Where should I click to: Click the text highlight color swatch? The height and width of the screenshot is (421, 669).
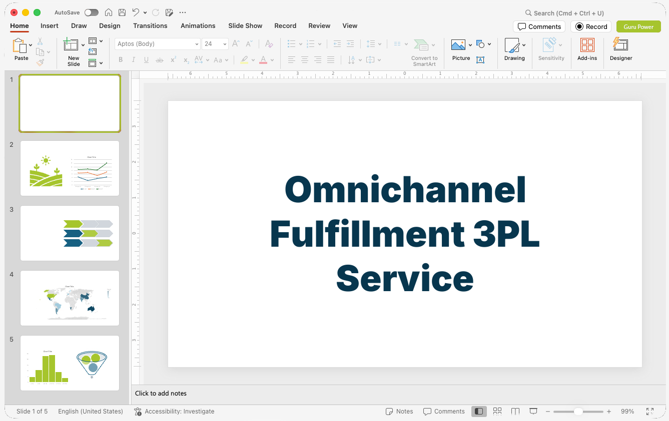(244, 60)
